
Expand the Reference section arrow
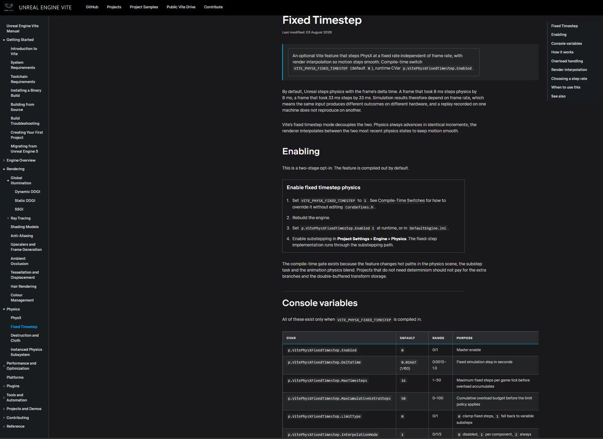pyautogui.click(x=4, y=426)
